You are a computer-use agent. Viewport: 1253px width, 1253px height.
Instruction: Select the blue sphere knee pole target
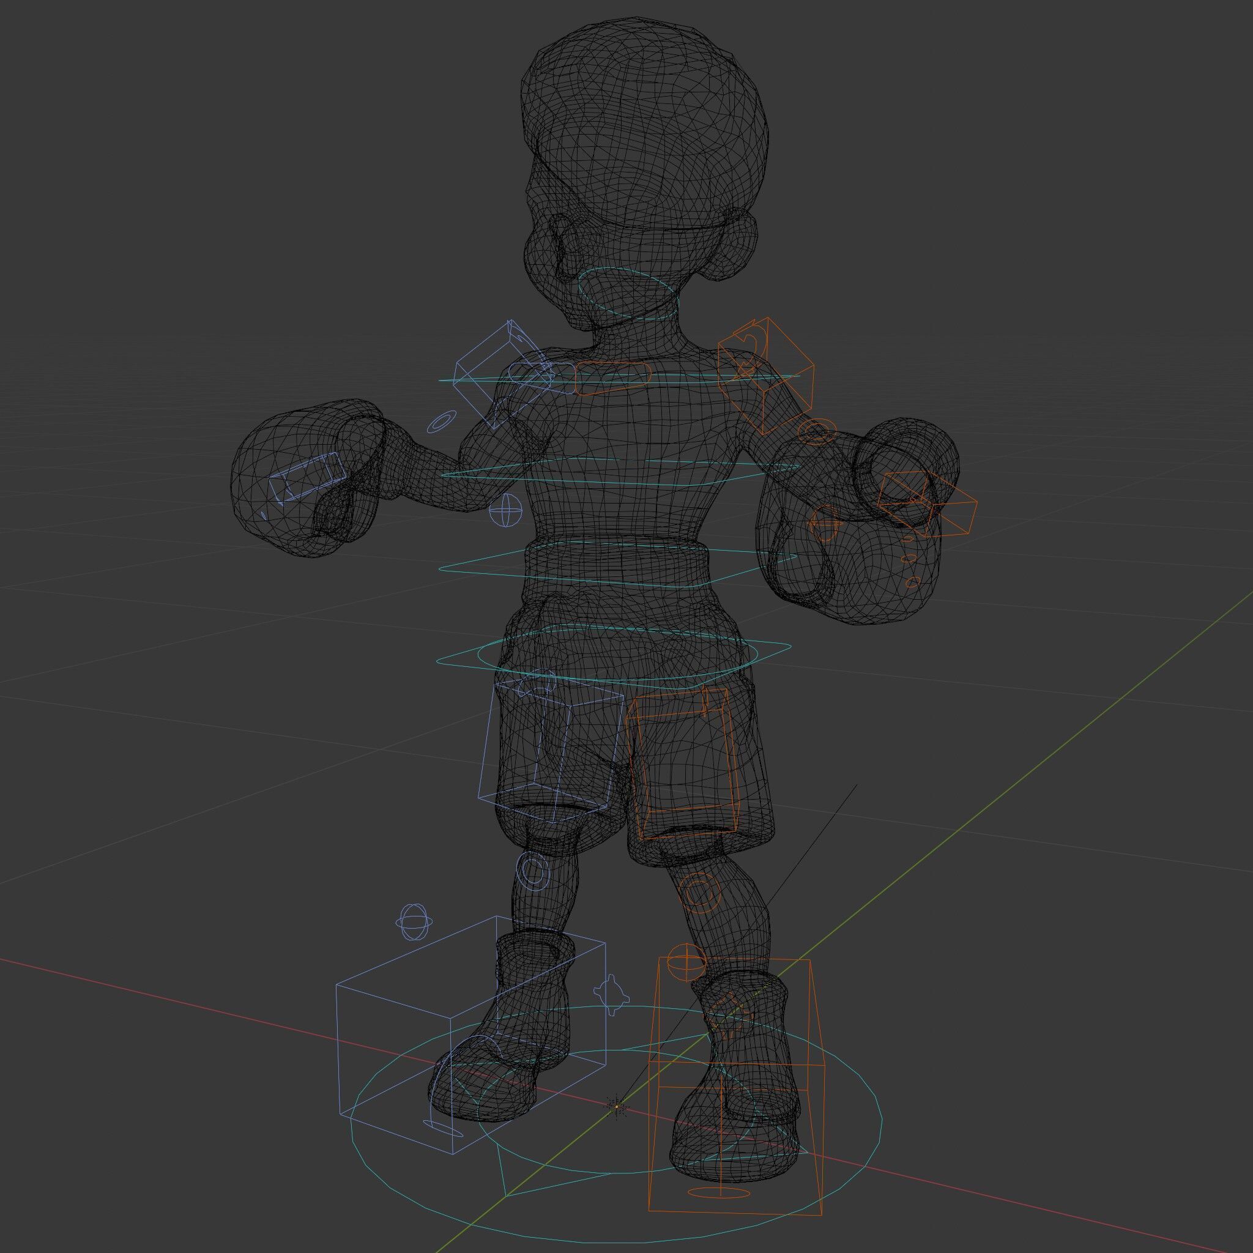click(413, 922)
